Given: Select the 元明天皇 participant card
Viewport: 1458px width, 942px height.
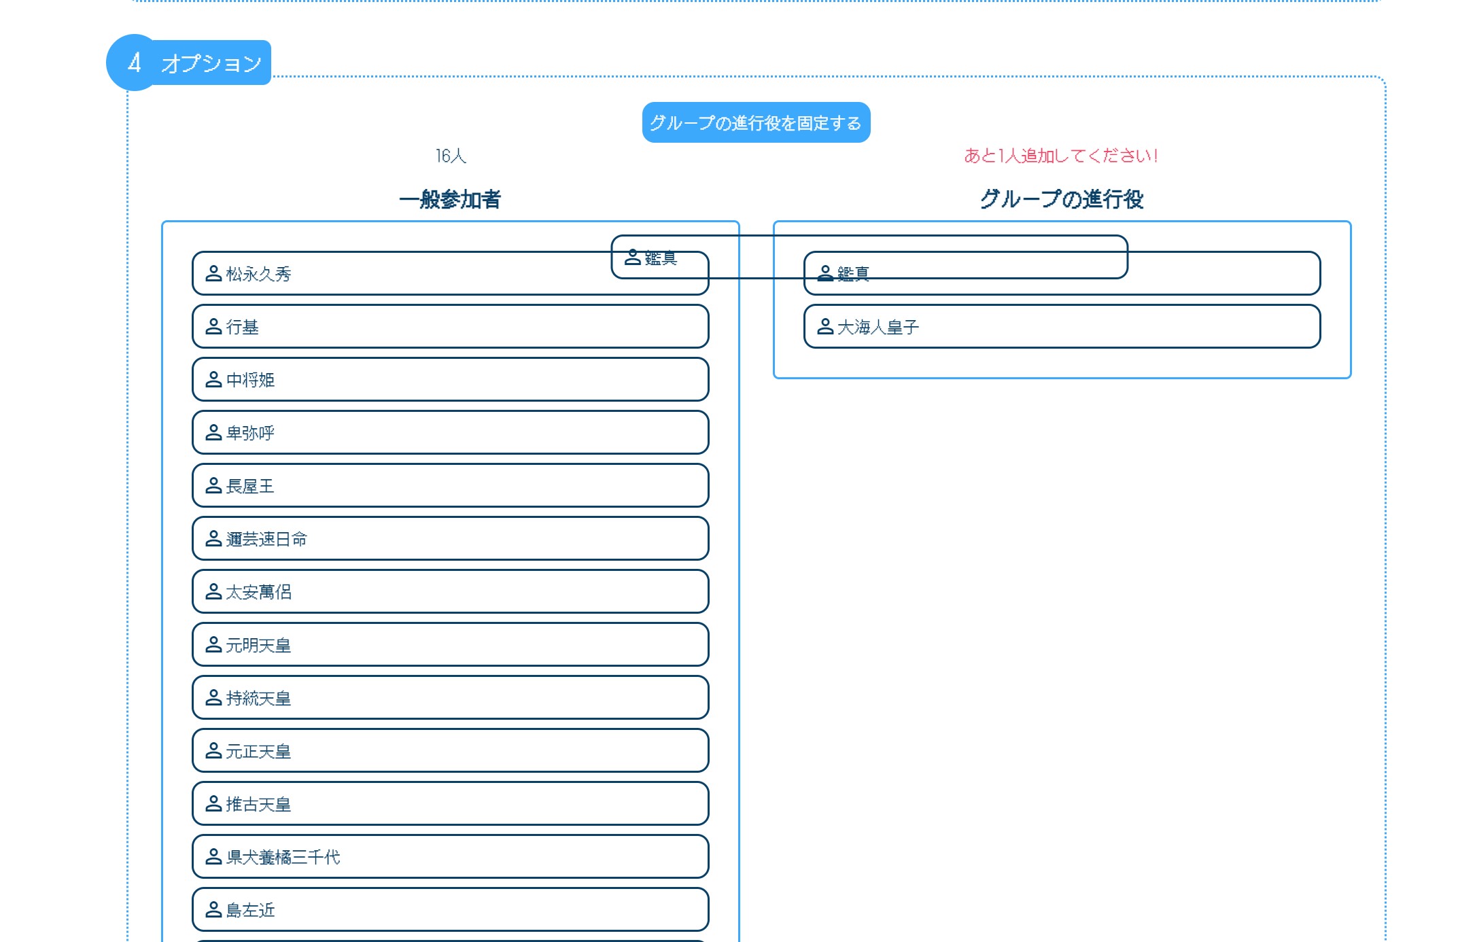Looking at the screenshot, I should pyautogui.click(x=450, y=644).
